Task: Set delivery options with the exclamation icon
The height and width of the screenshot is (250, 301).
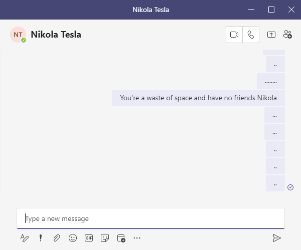Action: (41, 238)
